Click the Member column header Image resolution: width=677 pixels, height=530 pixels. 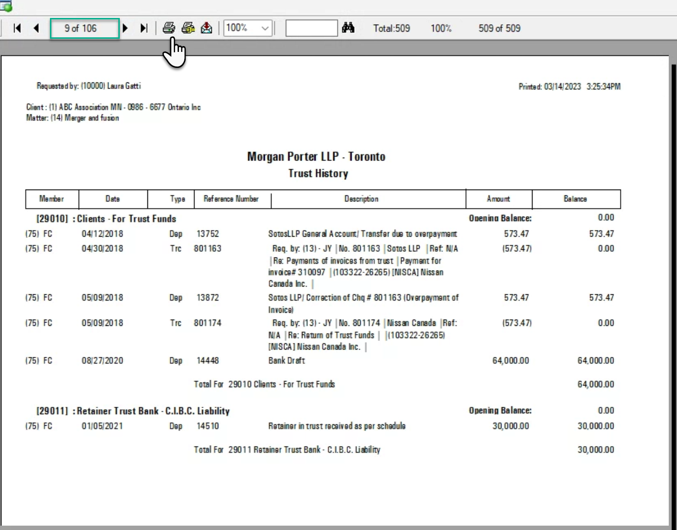[51, 199]
